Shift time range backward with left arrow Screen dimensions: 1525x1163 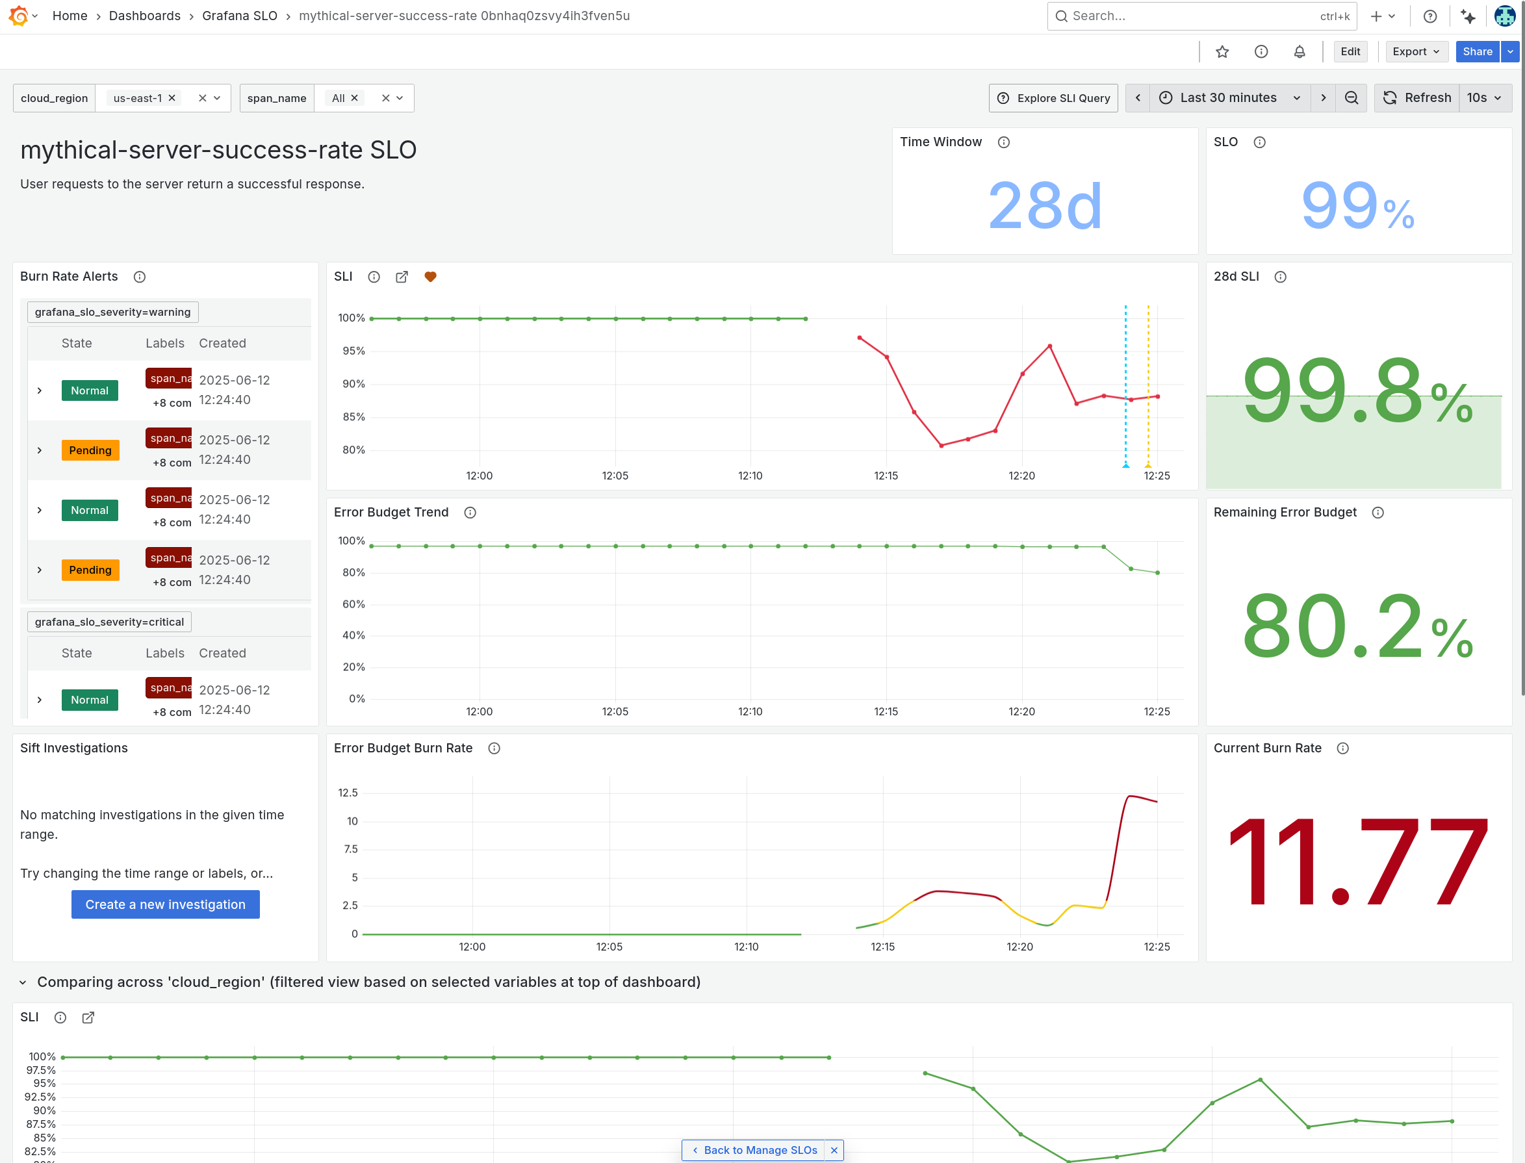coord(1137,98)
